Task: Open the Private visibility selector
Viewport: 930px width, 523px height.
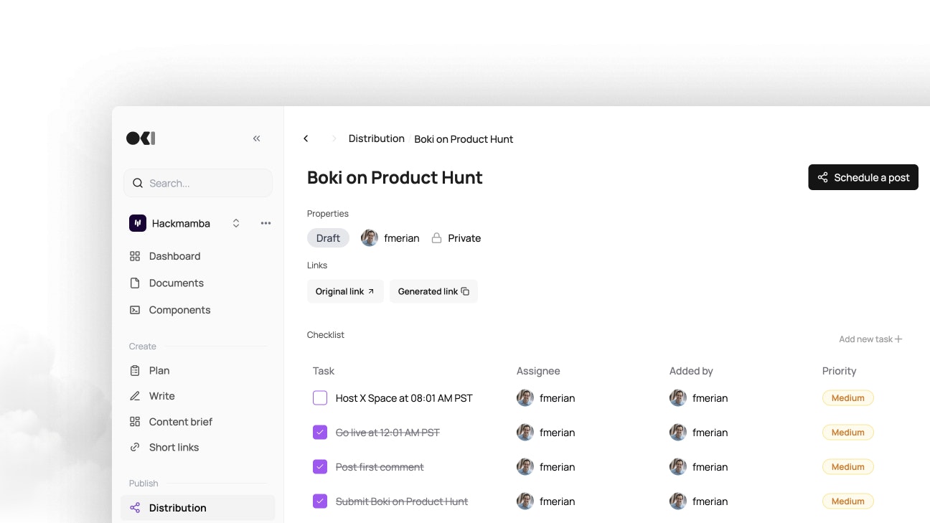Action: [x=456, y=238]
